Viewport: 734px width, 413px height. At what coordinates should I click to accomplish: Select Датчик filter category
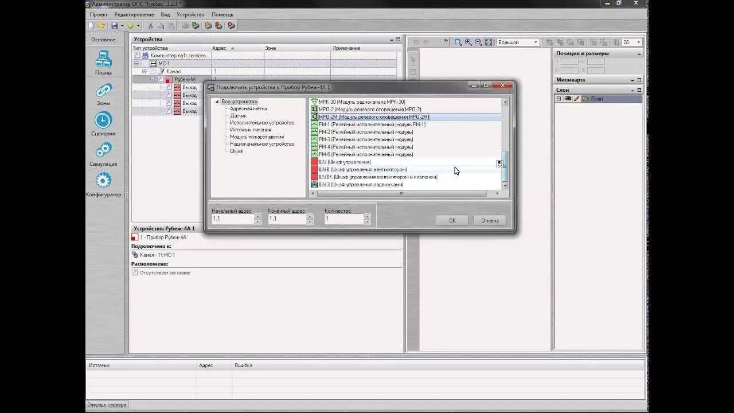[x=238, y=116]
